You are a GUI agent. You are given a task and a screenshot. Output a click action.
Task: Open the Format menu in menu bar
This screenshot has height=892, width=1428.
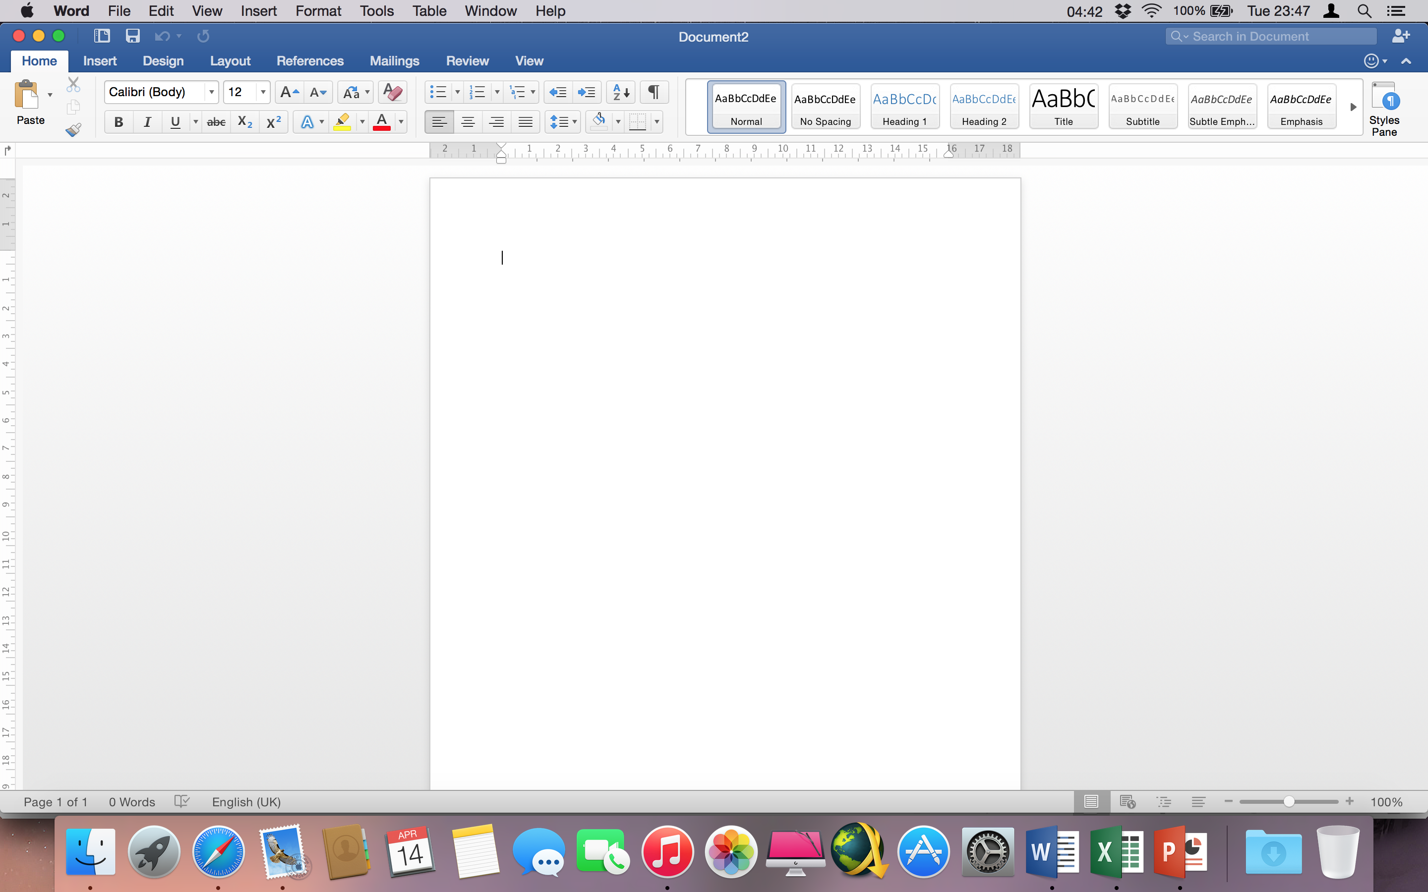318,10
